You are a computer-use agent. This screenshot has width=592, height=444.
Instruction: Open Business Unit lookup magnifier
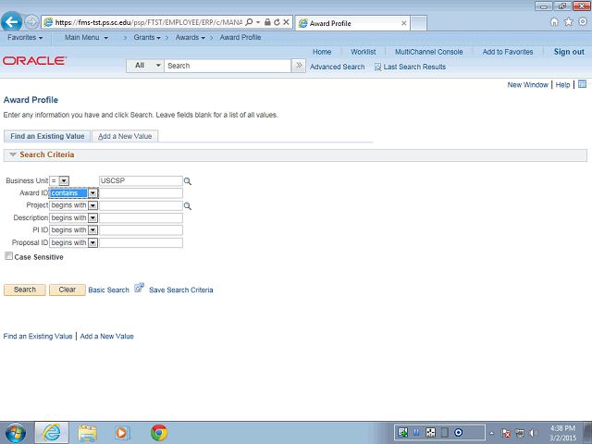tap(187, 181)
